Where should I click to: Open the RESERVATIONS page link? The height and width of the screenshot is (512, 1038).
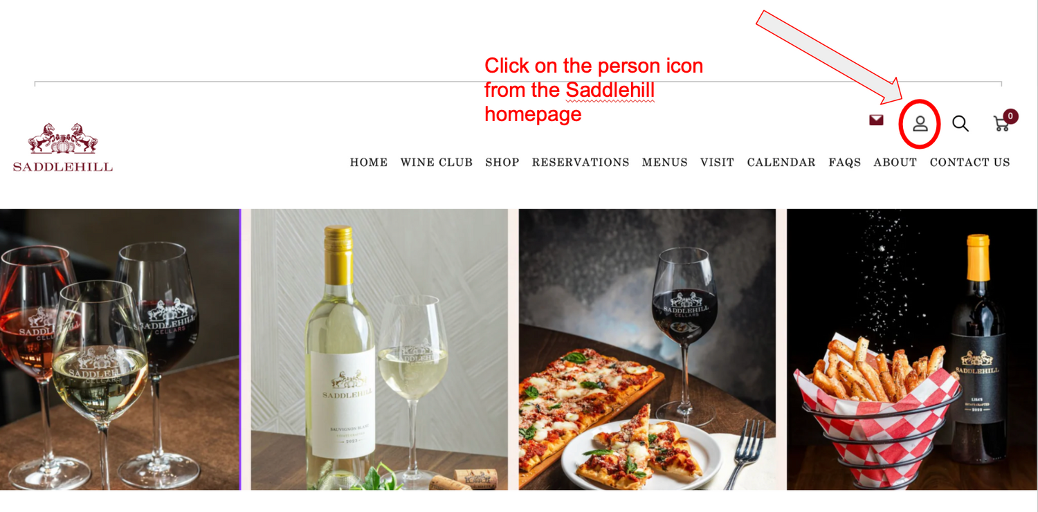click(581, 163)
